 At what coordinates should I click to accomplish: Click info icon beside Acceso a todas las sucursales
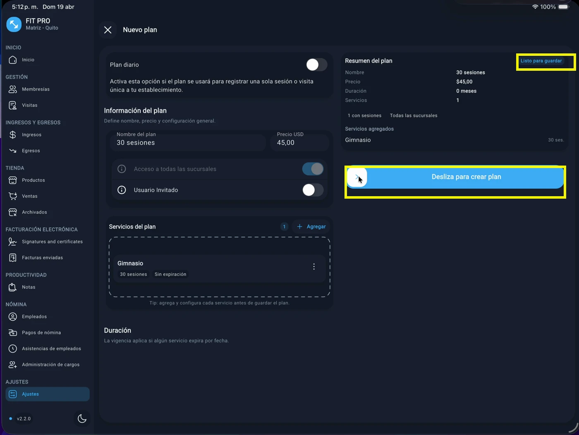tap(122, 169)
